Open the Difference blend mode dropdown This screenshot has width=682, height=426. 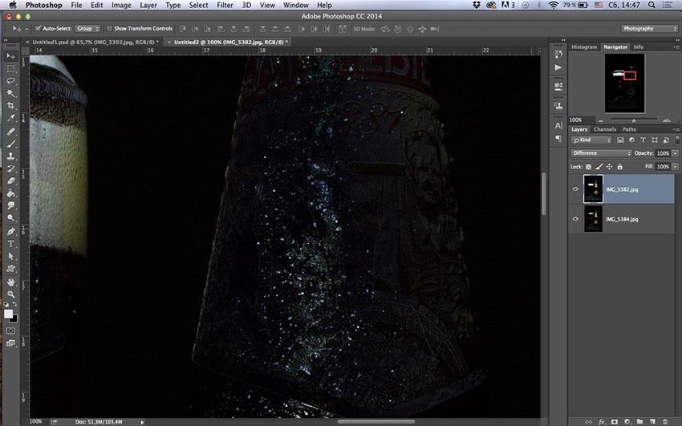(601, 153)
